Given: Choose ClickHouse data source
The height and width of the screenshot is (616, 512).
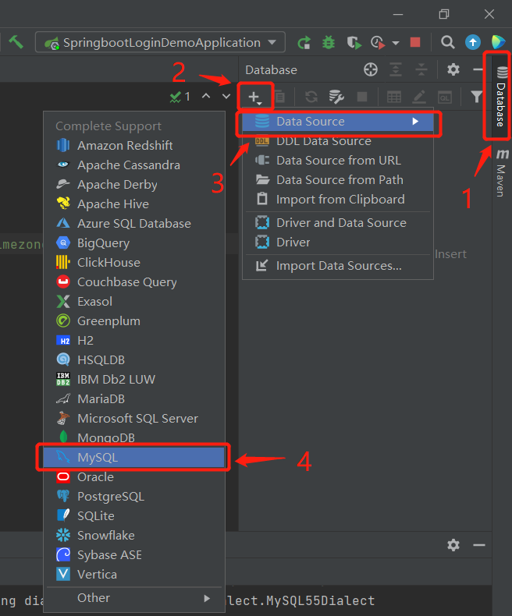Looking at the screenshot, I should [x=133, y=263].
